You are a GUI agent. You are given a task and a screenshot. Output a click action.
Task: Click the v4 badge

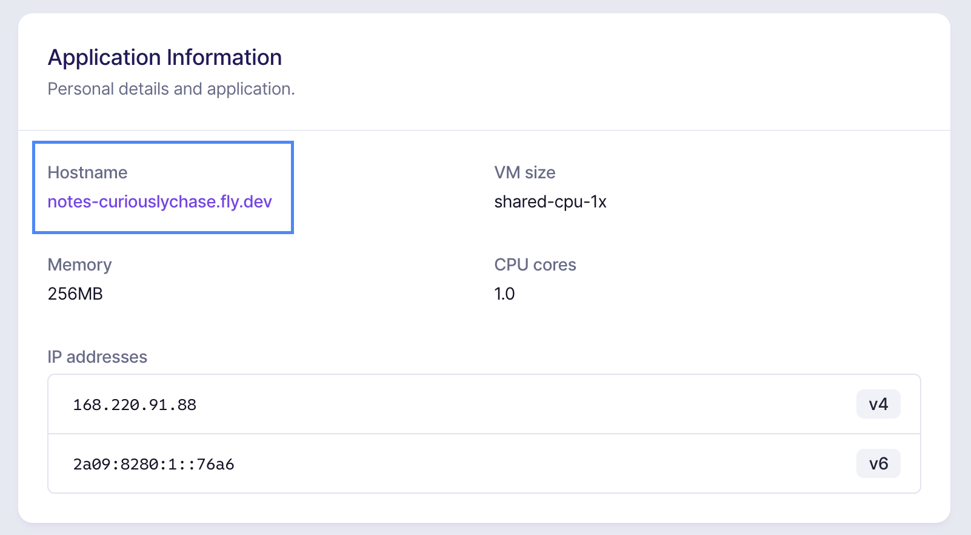878,405
